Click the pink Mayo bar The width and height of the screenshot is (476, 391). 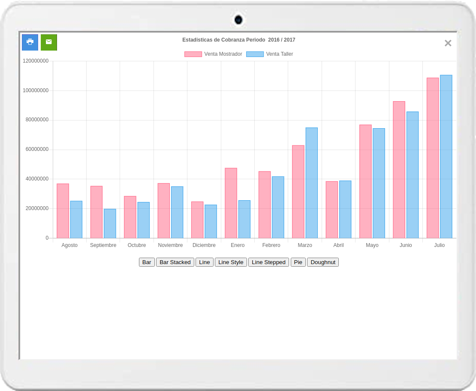pyautogui.click(x=365, y=181)
